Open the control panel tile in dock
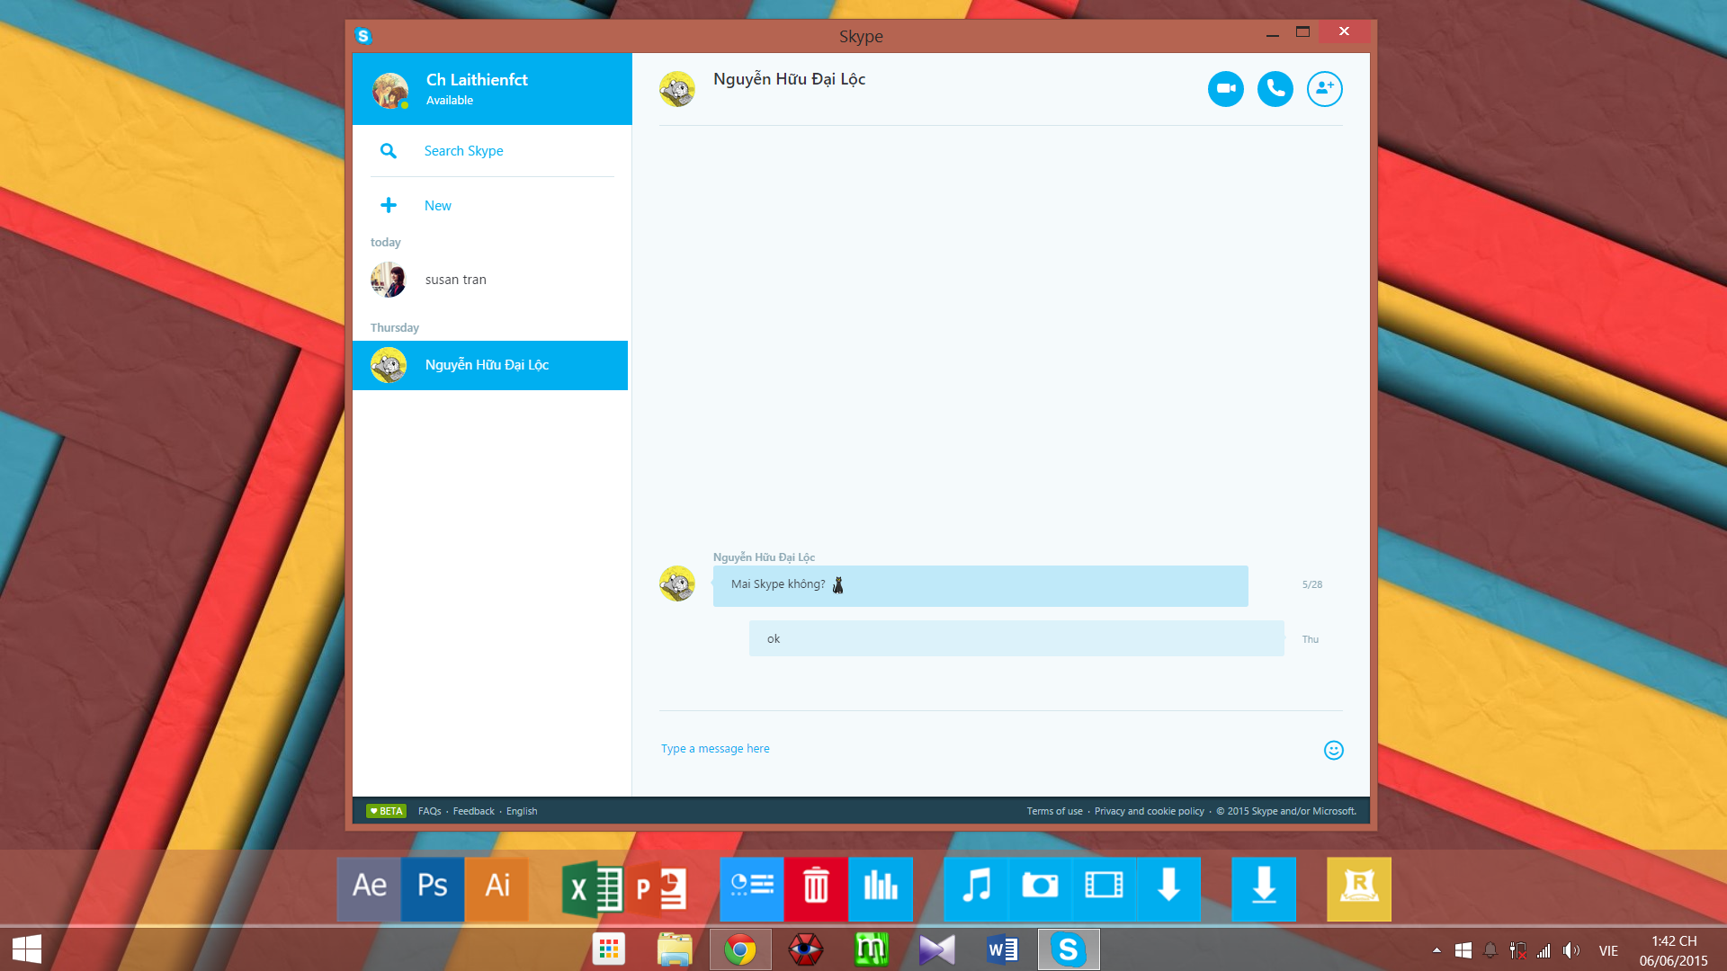 (x=752, y=888)
